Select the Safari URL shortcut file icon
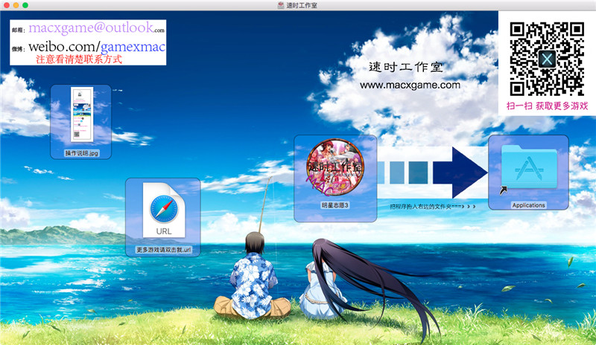Image resolution: width=596 pixels, height=345 pixels. click(164, 210)
